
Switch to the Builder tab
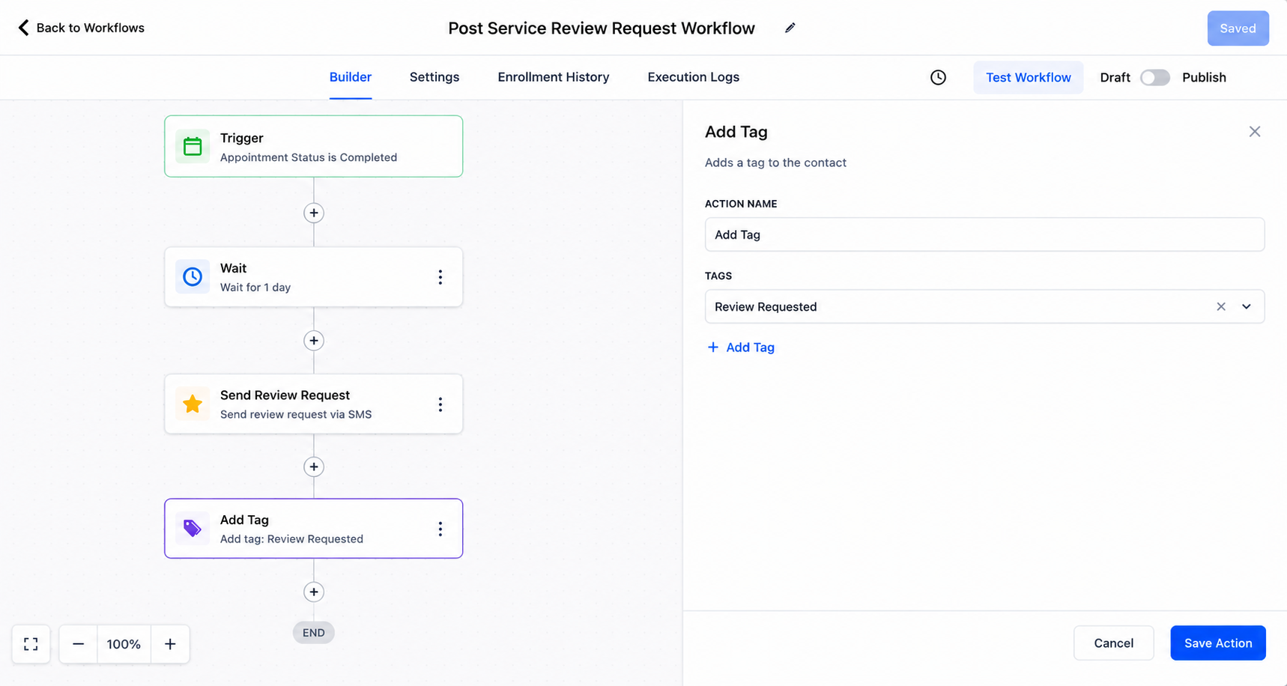click(351, 77)
